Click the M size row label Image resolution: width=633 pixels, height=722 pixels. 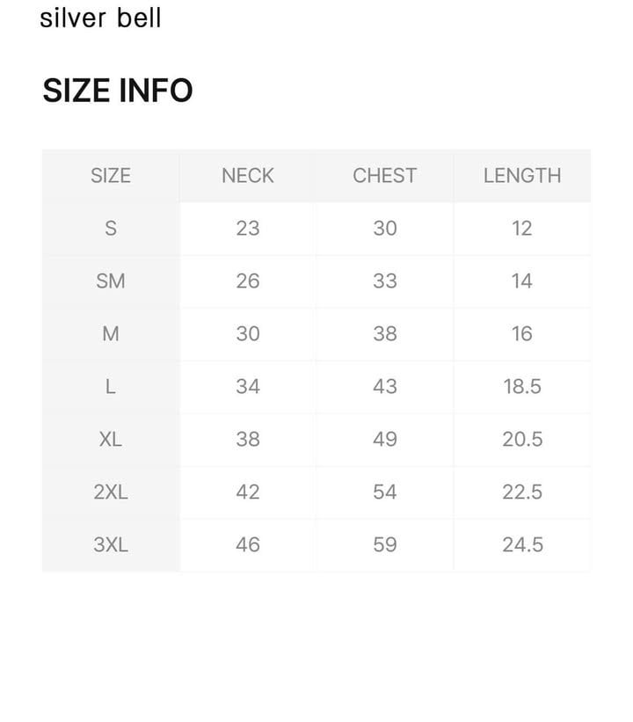pos(110,334)
